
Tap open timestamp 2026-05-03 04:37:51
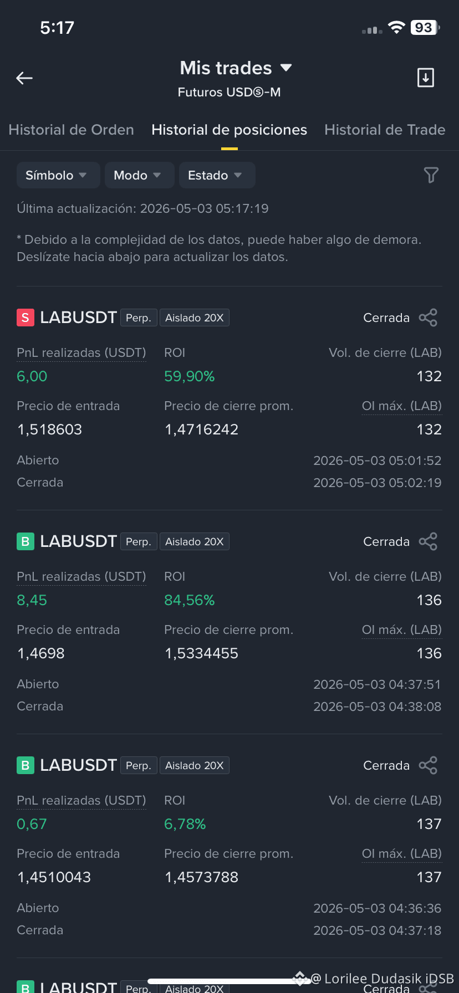pos(378,684)
